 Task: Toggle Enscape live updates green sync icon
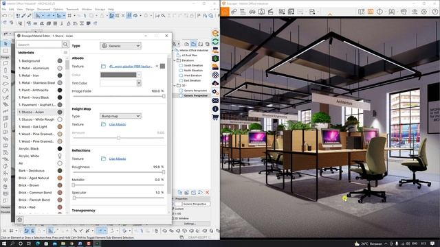pos(215,42)
